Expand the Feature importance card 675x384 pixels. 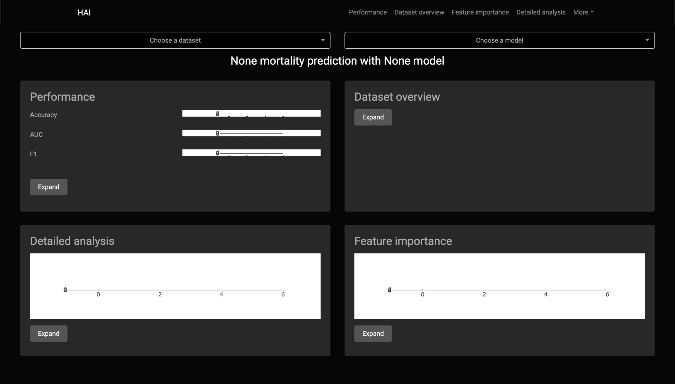point(373,333)
